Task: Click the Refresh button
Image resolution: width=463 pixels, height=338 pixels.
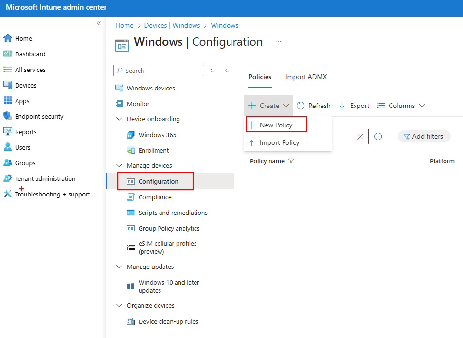Action: [314, 106]
